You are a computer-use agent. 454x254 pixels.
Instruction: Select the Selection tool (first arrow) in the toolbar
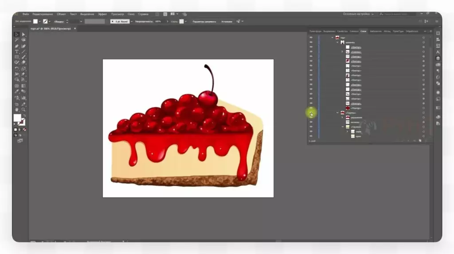pyautogui.click(x=16, y=35)
